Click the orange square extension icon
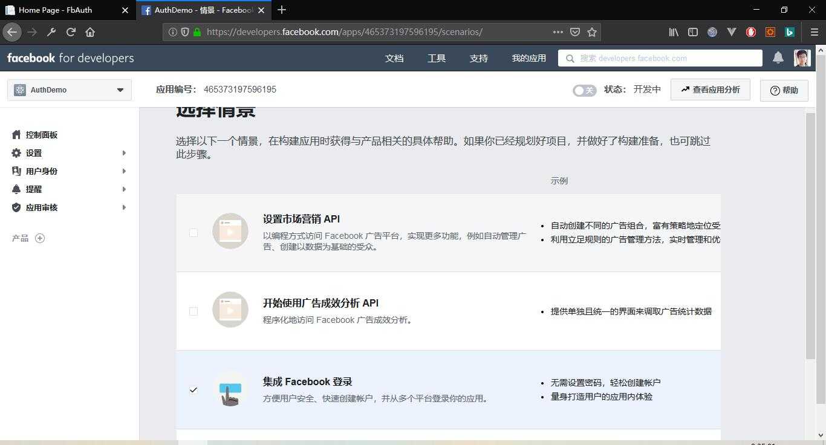The height and width of the screenshot is (445, 826). [x=770, y=32]
